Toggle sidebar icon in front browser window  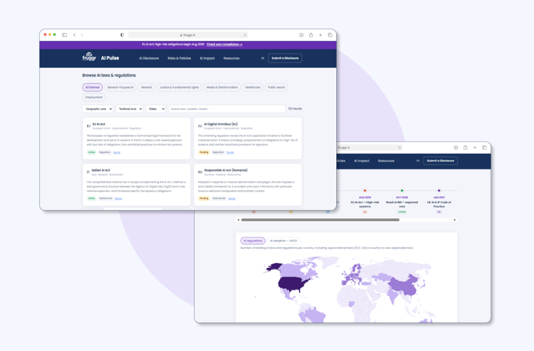coord(64,35)
